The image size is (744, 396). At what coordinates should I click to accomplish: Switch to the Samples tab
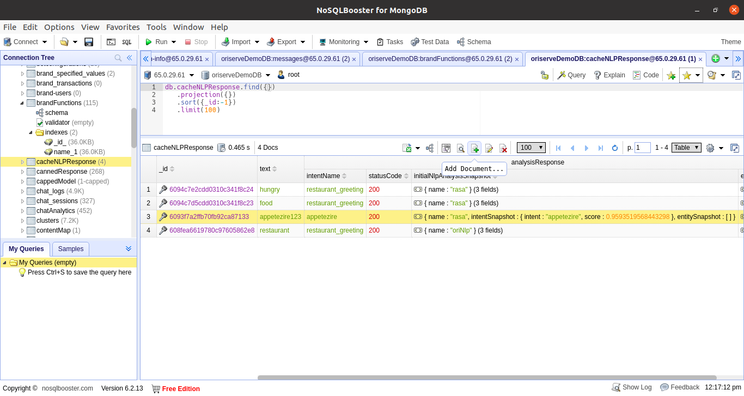tap(71, 249)
